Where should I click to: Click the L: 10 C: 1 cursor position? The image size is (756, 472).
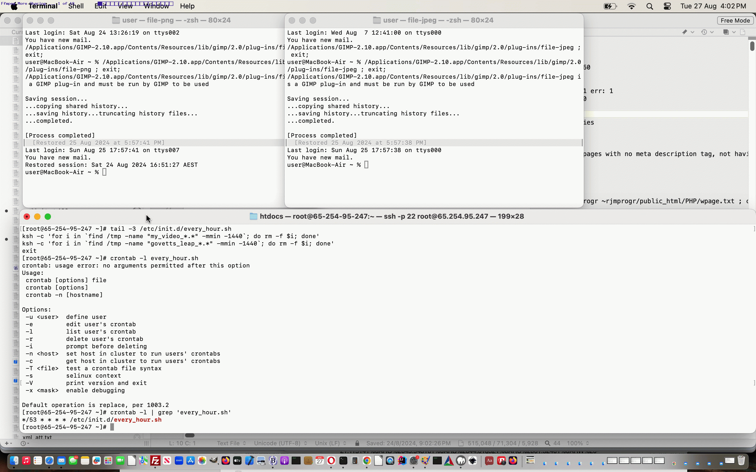[x=182, y=443]
